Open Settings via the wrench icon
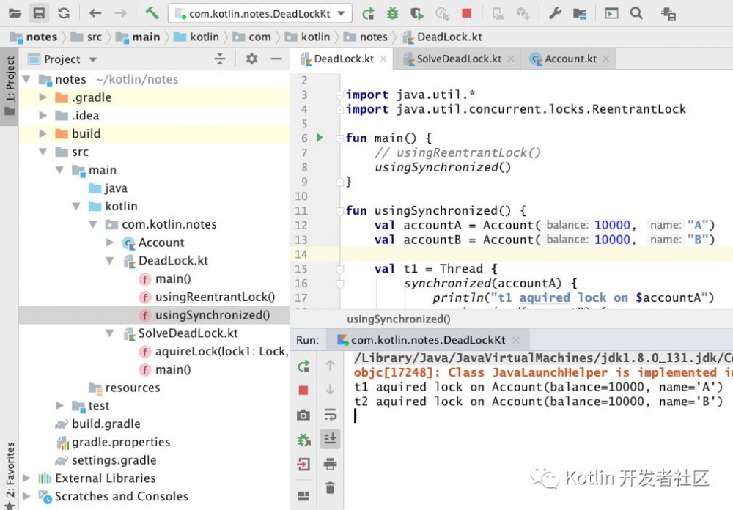The height and width of the screenshot is (510, 733). pyautogui.click(x=555, y=12)
